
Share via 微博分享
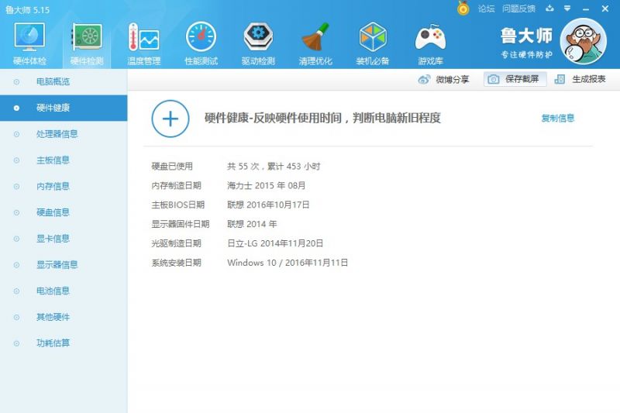tap(443, 80)
